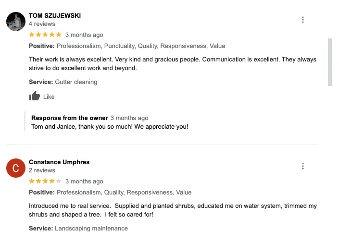Click the TOM SZUJEWSKI reviewer name
This screenshot has height=242, width=339.
[x=55, y=15]
